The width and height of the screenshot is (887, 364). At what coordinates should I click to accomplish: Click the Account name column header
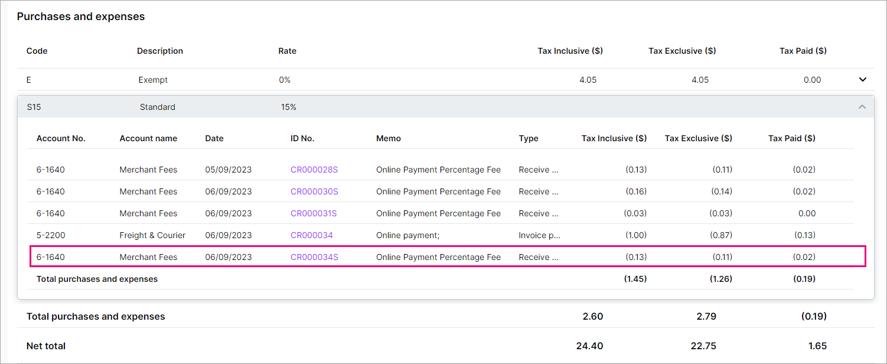[x=148, y=138]
